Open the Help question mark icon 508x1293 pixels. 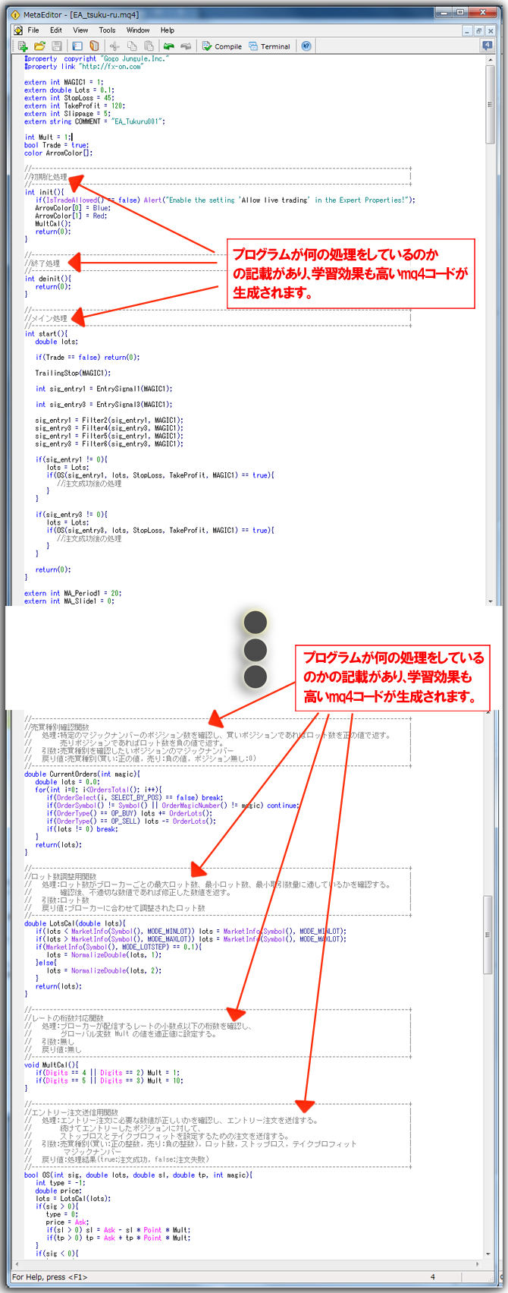(x=306, y=46)
